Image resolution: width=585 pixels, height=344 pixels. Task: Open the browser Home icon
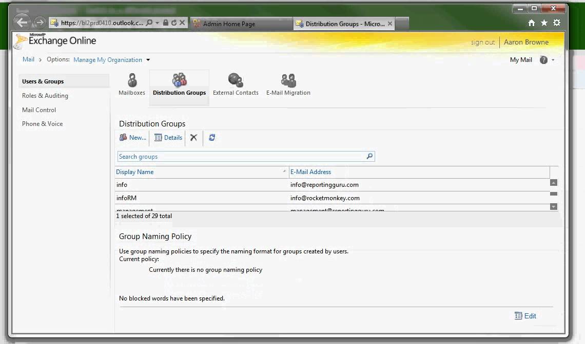532,23
